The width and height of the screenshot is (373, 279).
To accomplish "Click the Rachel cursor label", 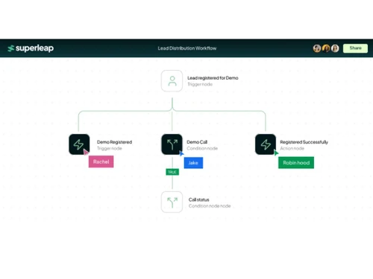I will click(x=101, y=161).
